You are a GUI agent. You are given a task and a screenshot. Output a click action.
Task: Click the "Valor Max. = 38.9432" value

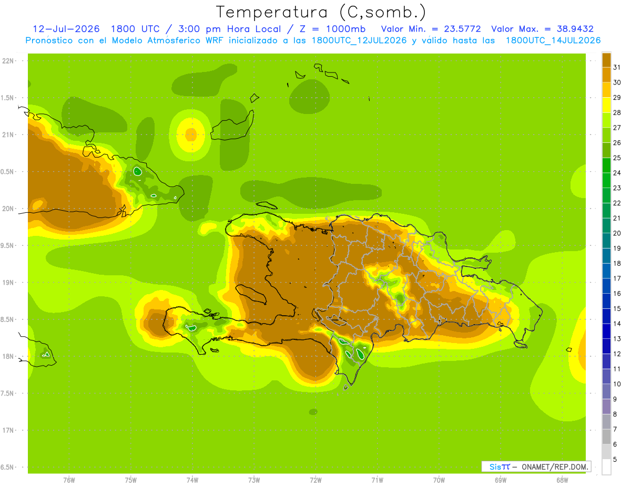[x=542, y=29]
